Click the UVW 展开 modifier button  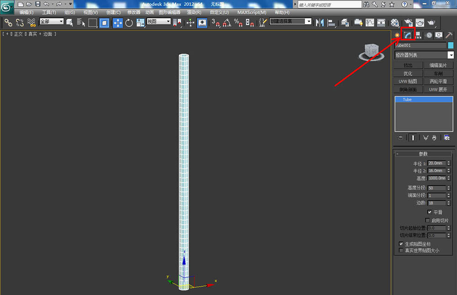pyautogui.click(x=438, y=90)
